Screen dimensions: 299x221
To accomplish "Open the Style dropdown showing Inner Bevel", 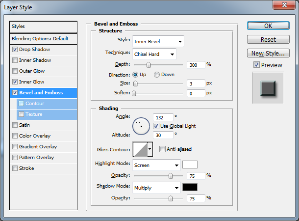I will click(x=158, y=41).
